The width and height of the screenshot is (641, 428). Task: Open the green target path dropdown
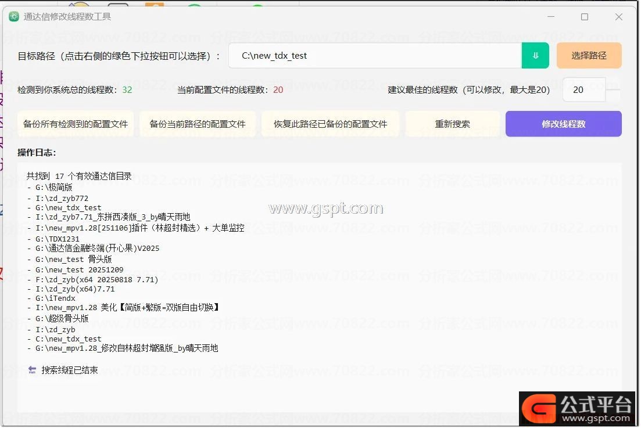(x=535, y=56)
